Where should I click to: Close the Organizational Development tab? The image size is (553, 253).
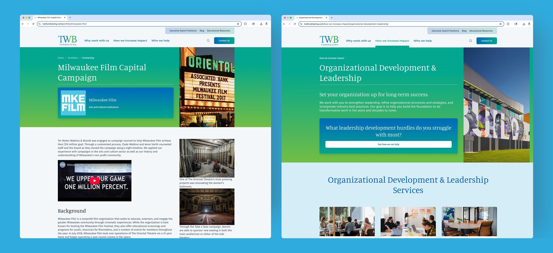327,18
